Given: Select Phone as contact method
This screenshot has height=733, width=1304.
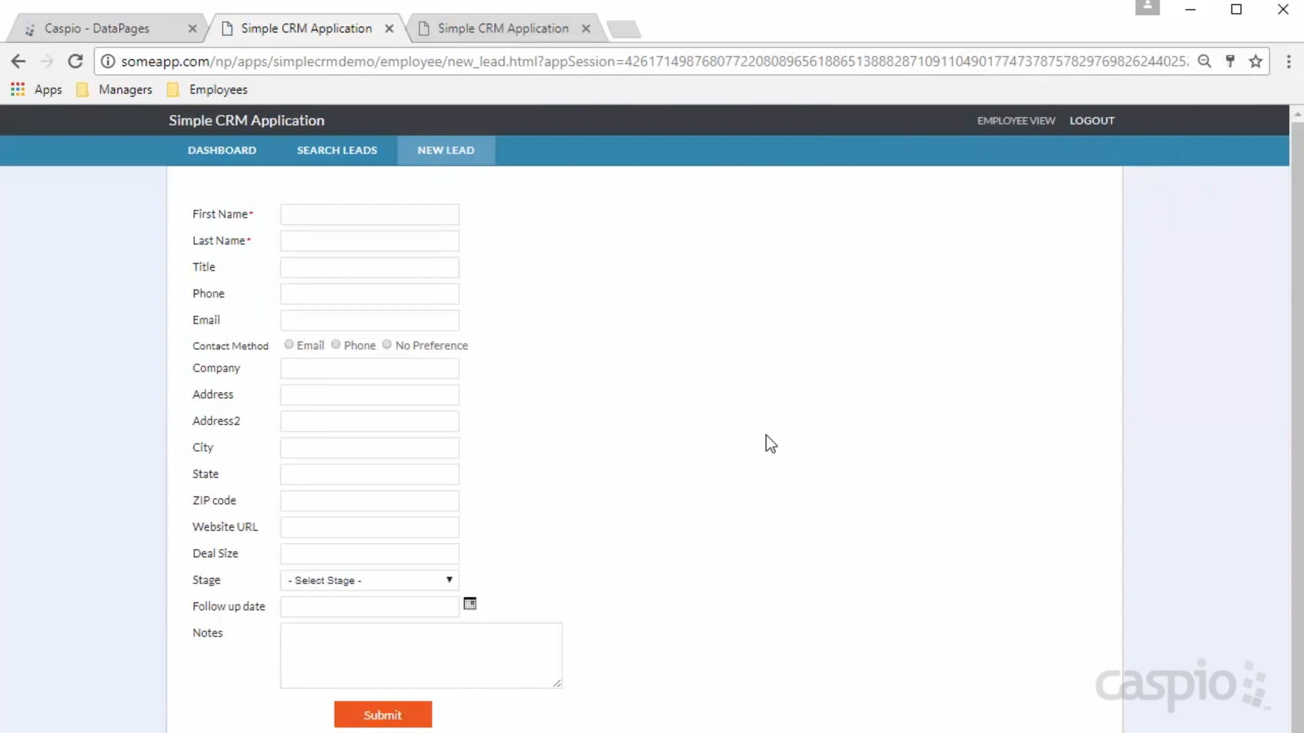Looking at the screenshot, I should coord(336,344).
